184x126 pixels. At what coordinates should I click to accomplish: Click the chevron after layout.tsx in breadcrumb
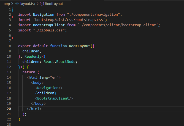coord(37,4)
